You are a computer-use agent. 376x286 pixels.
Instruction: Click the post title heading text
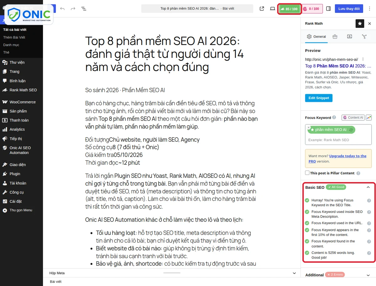pos(164,54)
